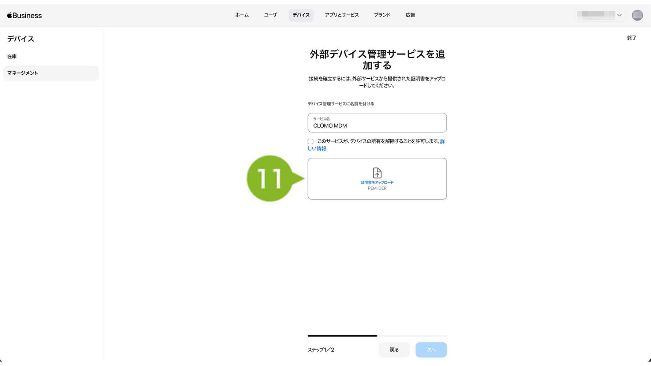Viewport: 651px width, 366px height.
Task: Select マネージメント in the sidebar
Action: tap(23, 73)
